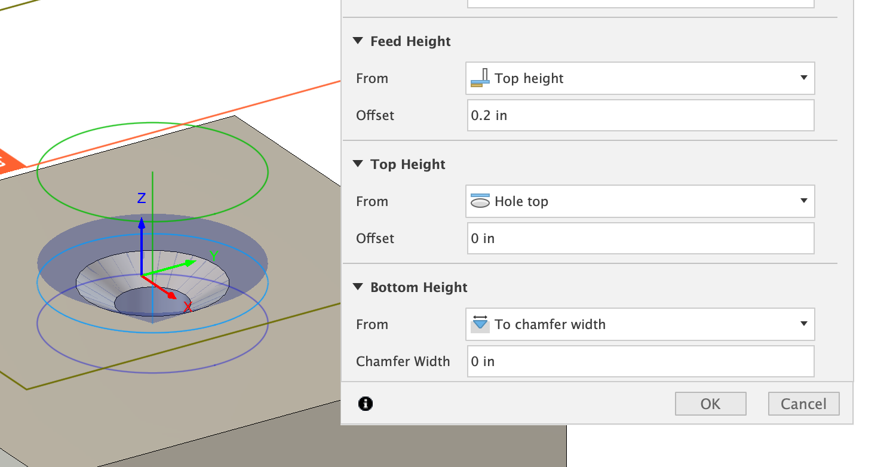Click the dropdown arrow on the Hole top selector
The height and width of the screenshot is (467, 890).
(803, 201)
